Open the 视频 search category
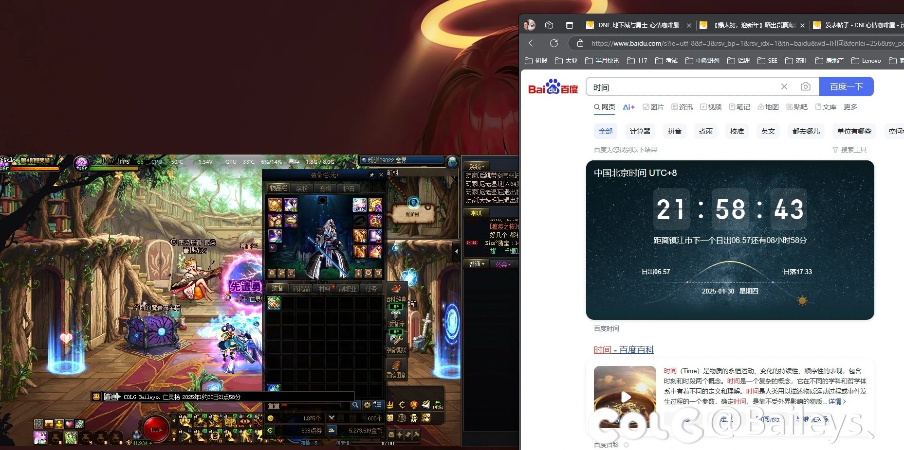The width and height of the screenshot is (904, 450). click(x=711, y=107)
